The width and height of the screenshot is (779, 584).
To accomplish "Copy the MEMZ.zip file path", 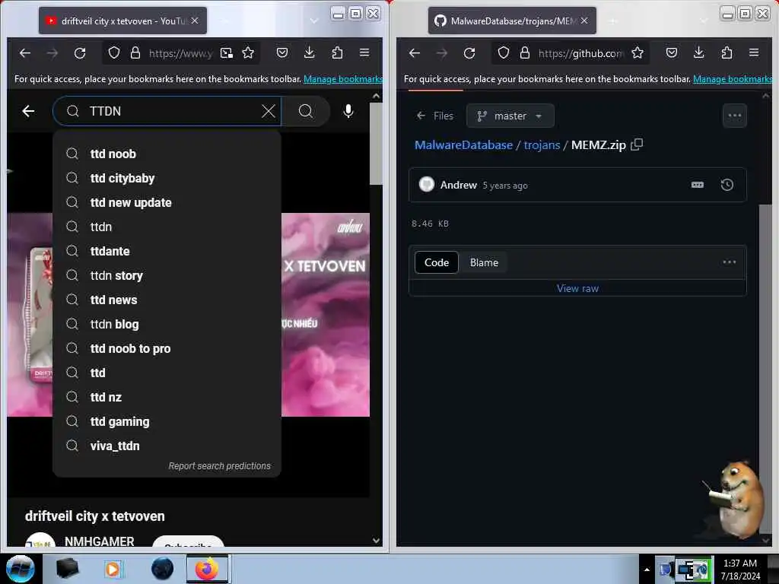I will pos(637,144).
